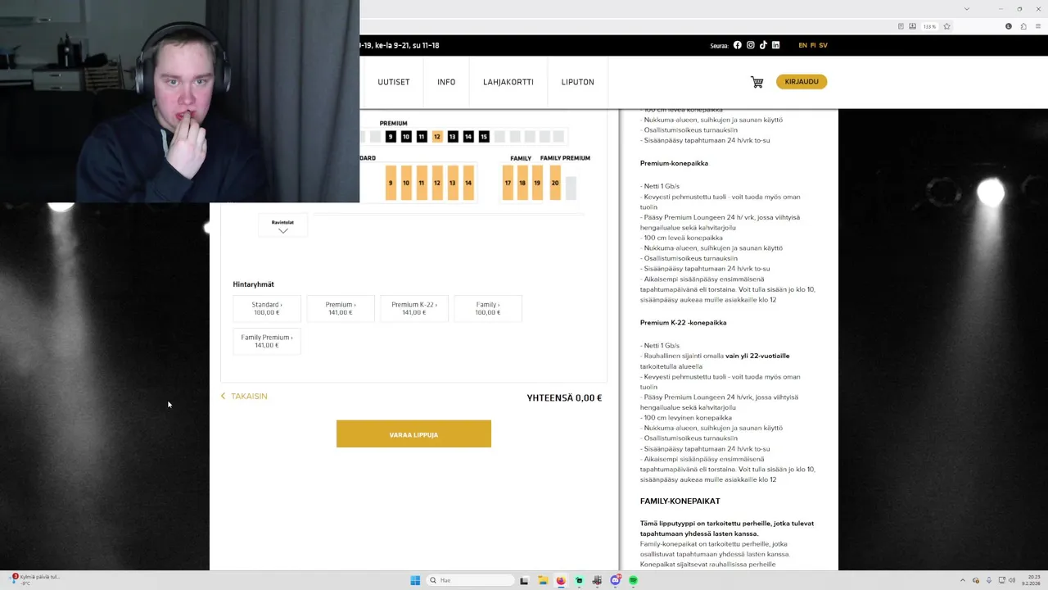Switch site language to FI

pos(813,45)
